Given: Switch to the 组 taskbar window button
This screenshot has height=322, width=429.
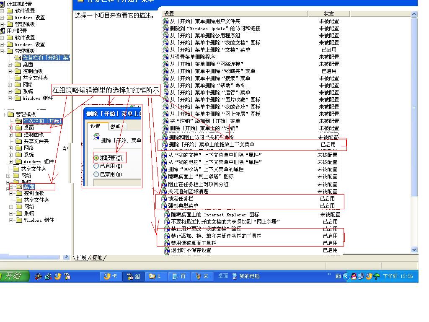Looking at the screenshot, I should (x=134, y=277).
